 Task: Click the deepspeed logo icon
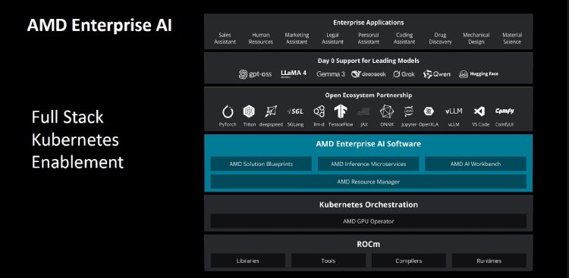(271, 111)
